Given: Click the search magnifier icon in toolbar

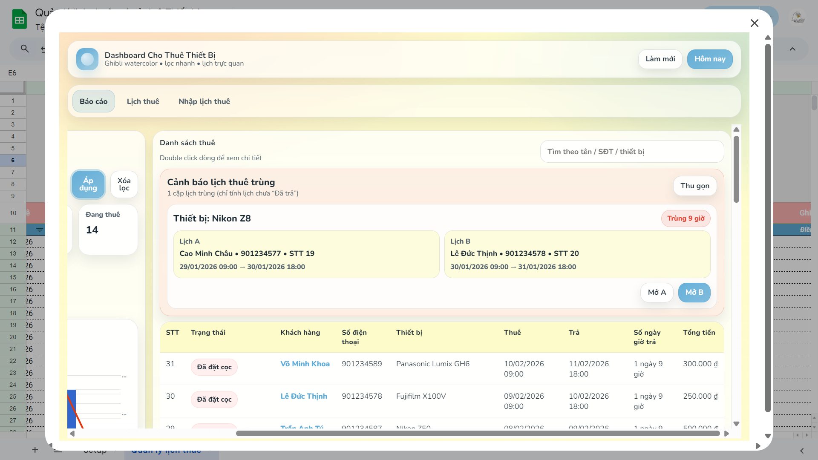Looking at the screenshot, I should 25,49.
